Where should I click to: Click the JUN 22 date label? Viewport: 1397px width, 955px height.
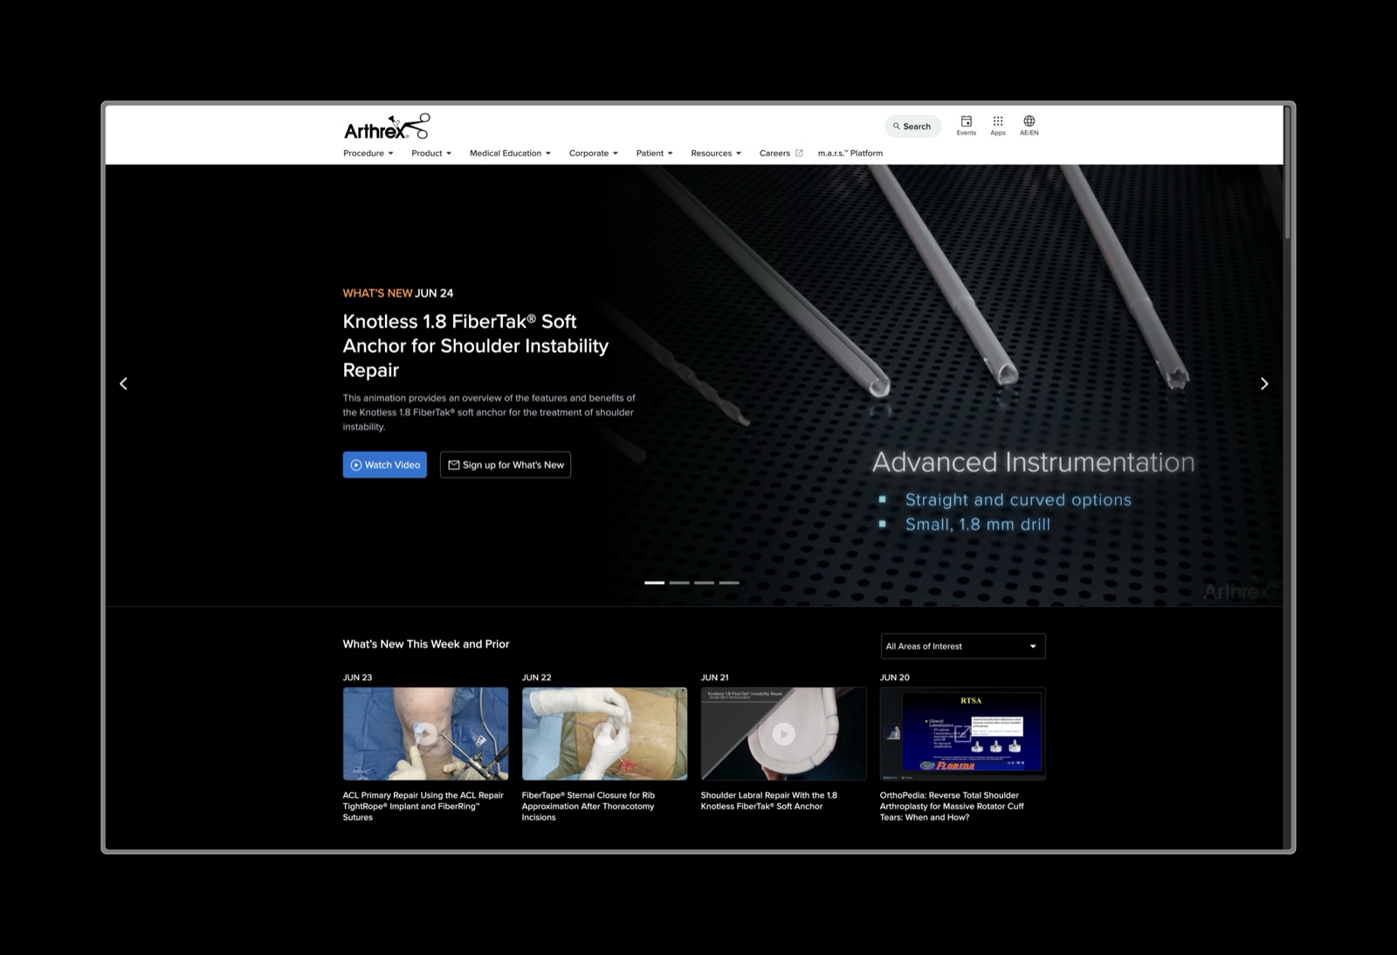click(537, 677)
